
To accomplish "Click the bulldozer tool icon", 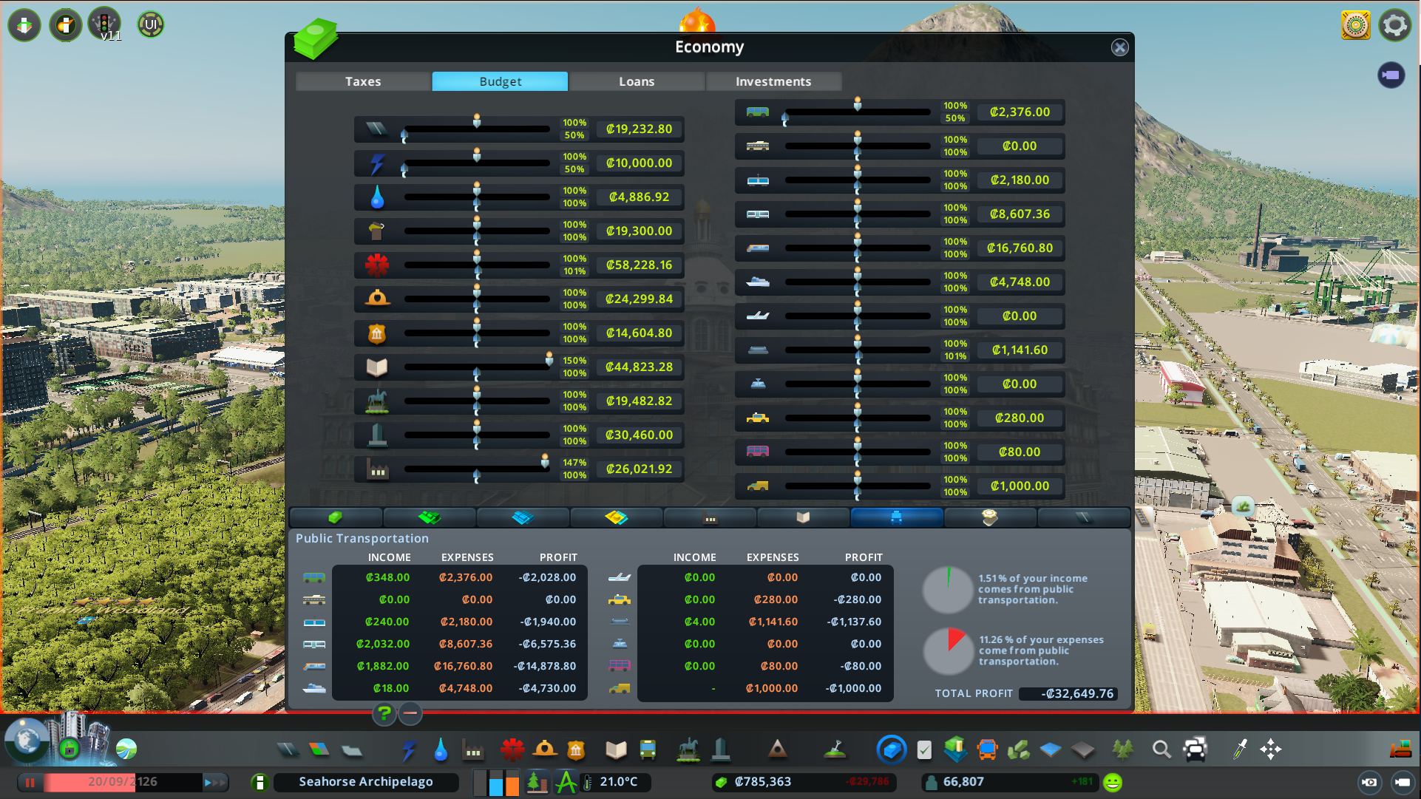I will click(x=1400, y=749).
